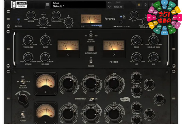This screenshot has width=182, height=124.
Task: Click the FG-MU badge label
Action: point(125,100)
